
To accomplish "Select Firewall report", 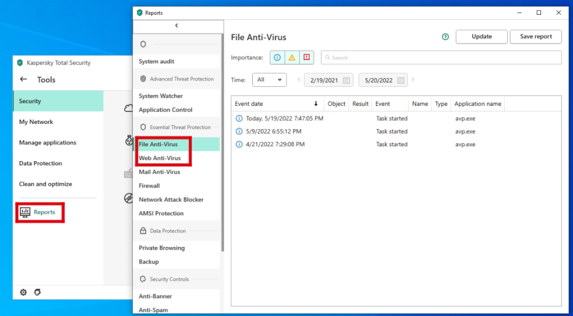I will point(149,186).
